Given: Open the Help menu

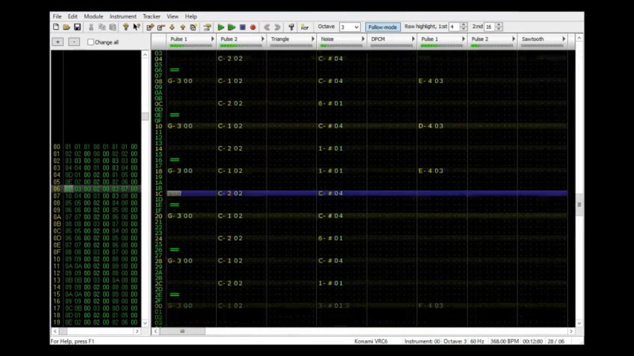Looking at the screenshot, I should pyautogui.click(x=191, y=16).
